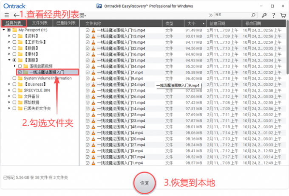289x196 pixels.
Task: Open the shopping cart icon
Action: pyautogui.click(x=283, y=15)
